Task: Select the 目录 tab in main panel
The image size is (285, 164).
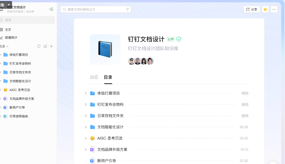Action: pos(108,77)
